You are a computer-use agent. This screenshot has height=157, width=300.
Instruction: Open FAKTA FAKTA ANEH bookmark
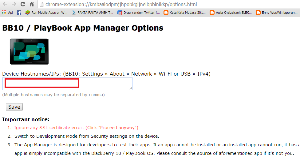point(93,13)
